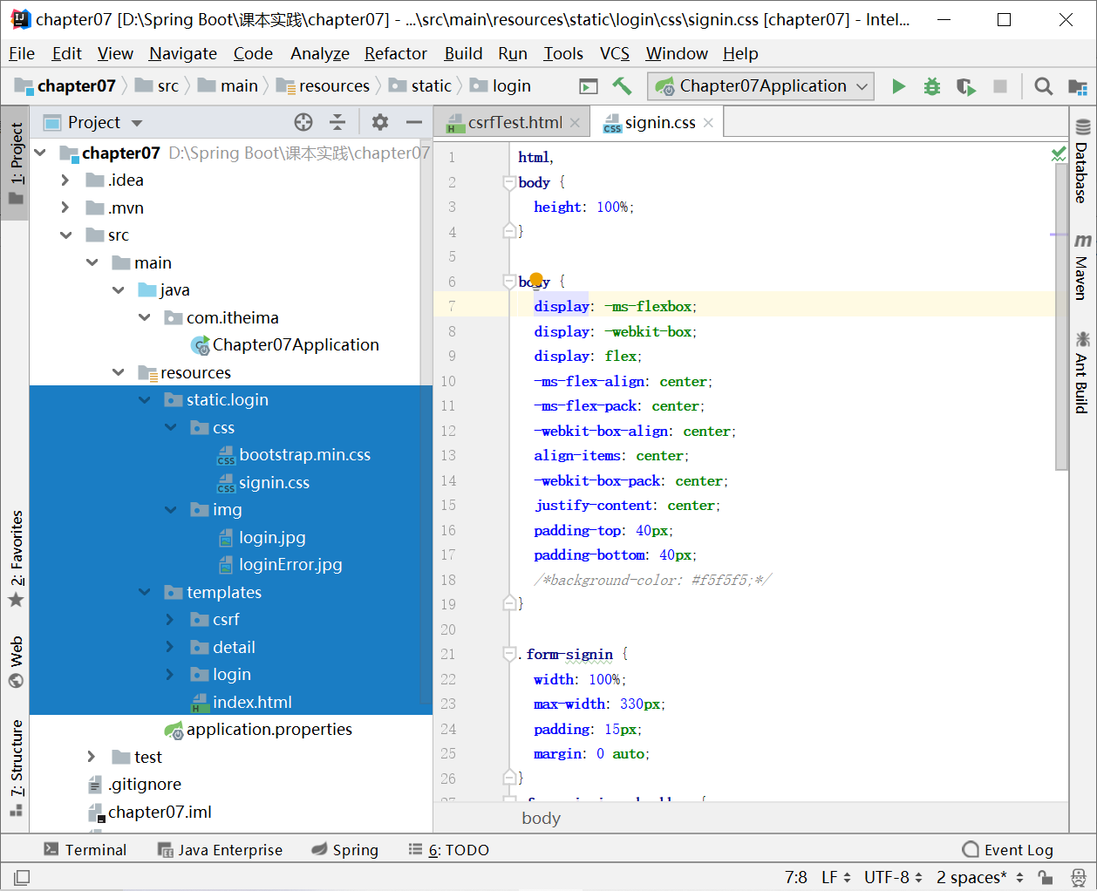Open the Project panel settings gear
This screenshot has width=1097, height=891.
(379, 122)
